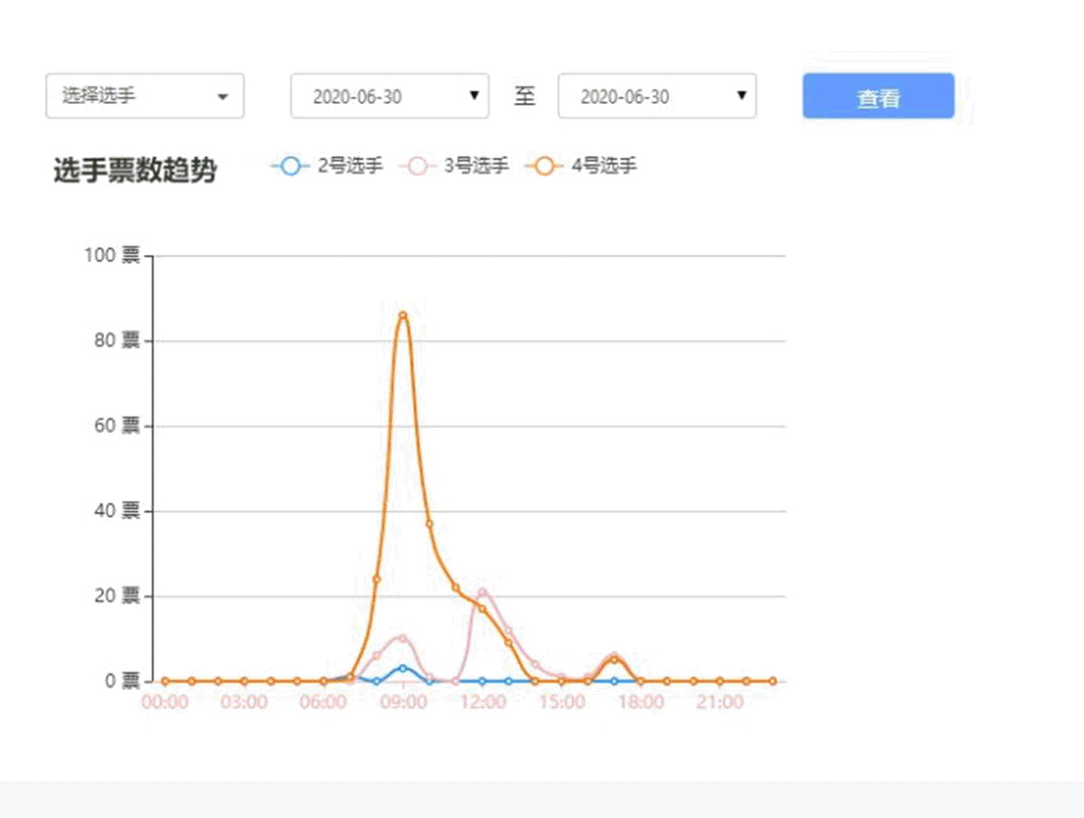Click the 00:00 x-axis label
This screenshot has height=818, width=1084.
(164, 702)
